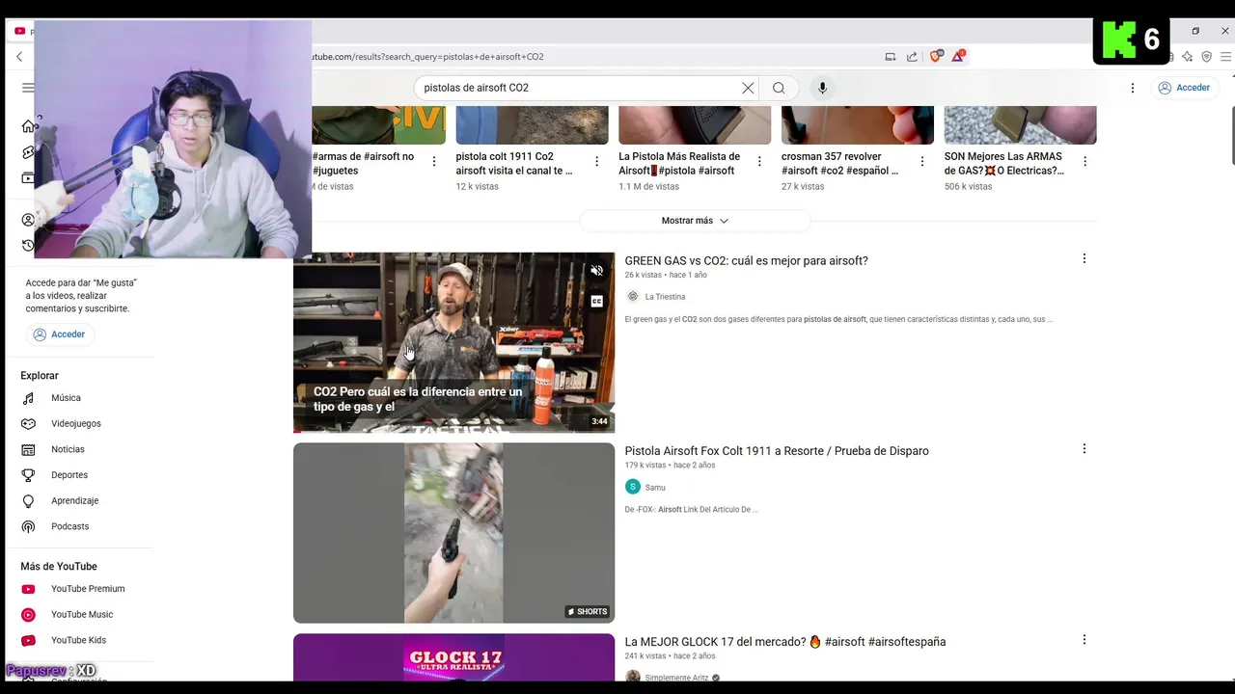This screenshot has height=694, width=1235.
Task: Open Pistola Airsoft Fox Colt 1911 title
Action: [x=777, y=451]
